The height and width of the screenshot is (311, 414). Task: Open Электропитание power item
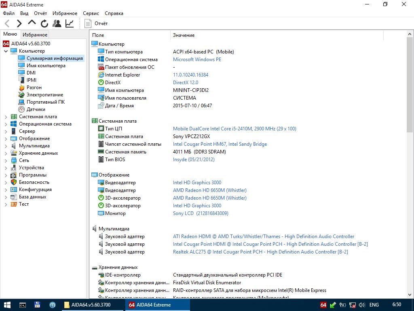[x=44, y=95]
